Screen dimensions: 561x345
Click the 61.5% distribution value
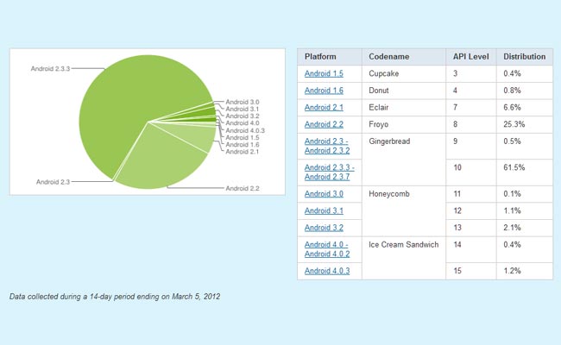515,172
